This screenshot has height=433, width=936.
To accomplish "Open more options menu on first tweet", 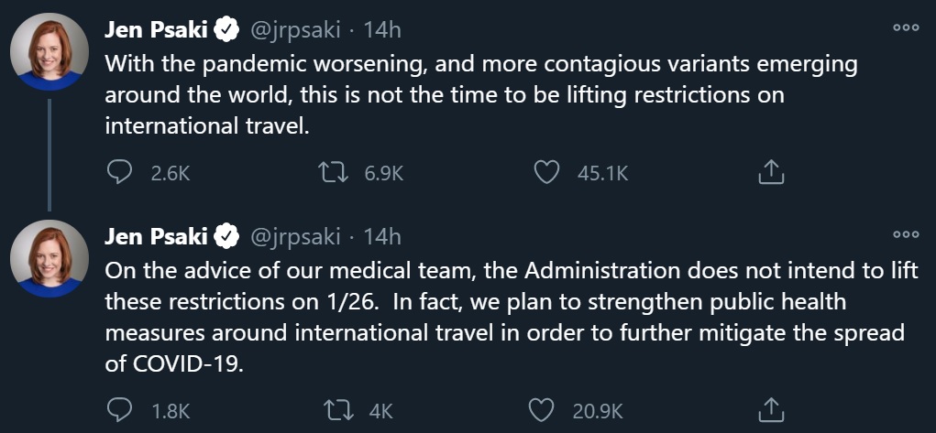I will click(x=906, y=28).
